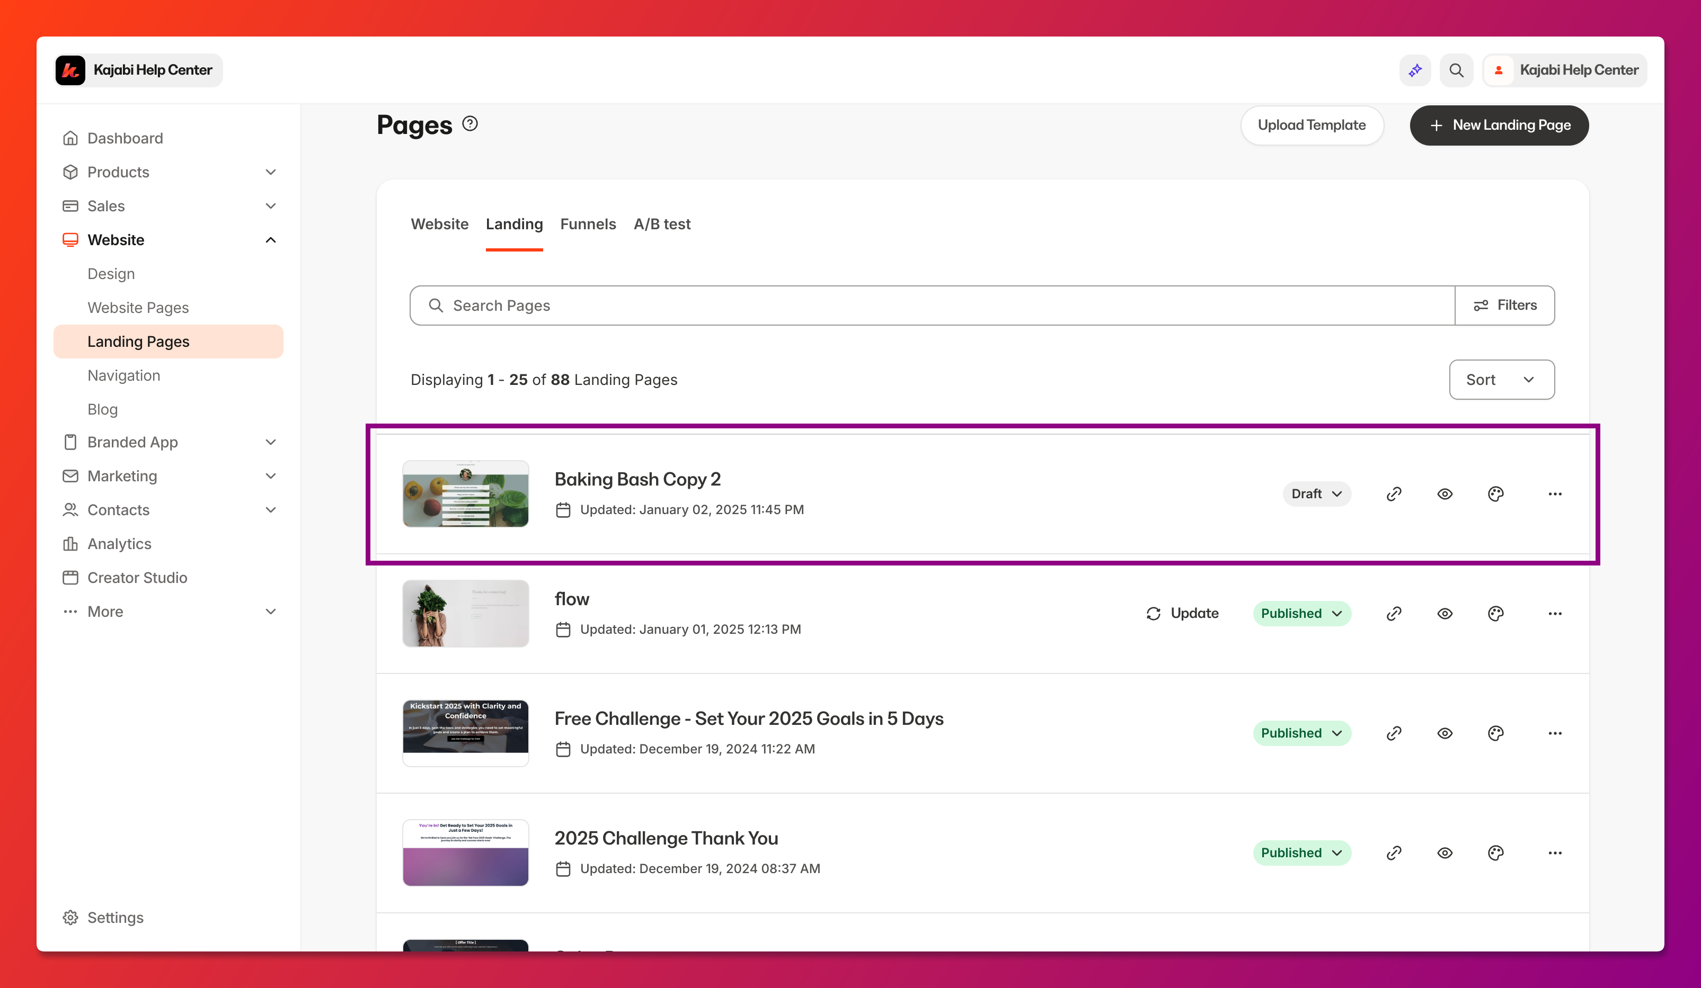The height and width of the screenshot is (988, 1701).
Task: Open design palette for Free Challenge page
Action: point(1496,733)
